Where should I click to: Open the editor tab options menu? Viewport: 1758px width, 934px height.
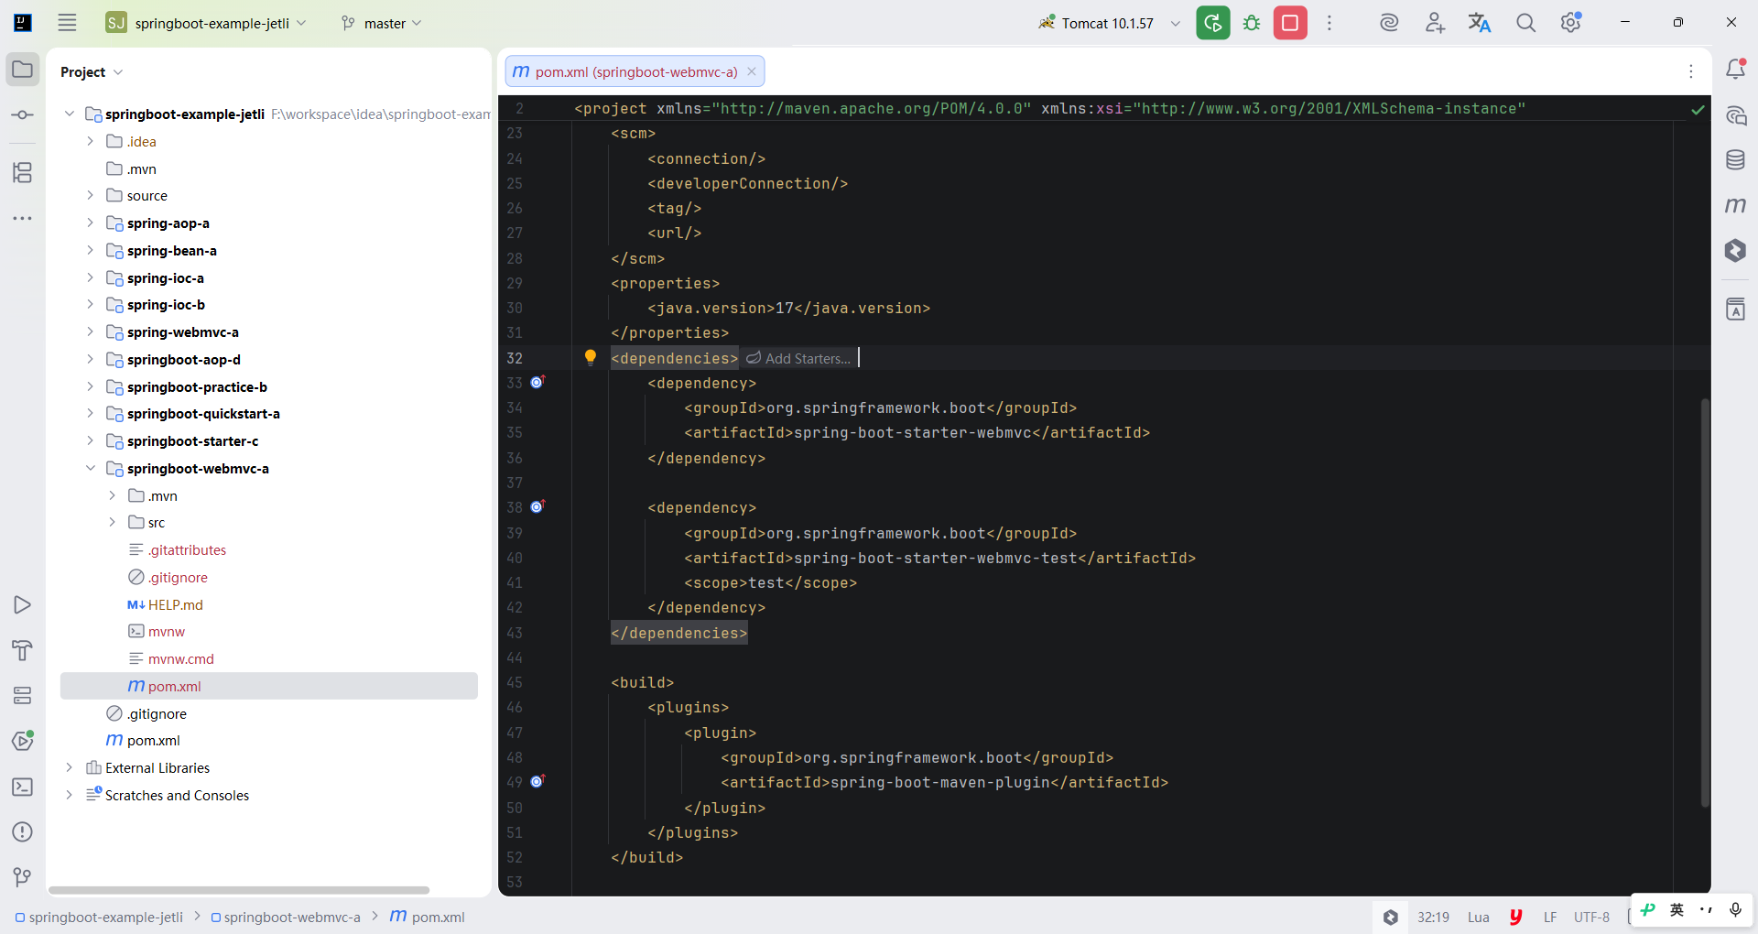point(1691,71)
